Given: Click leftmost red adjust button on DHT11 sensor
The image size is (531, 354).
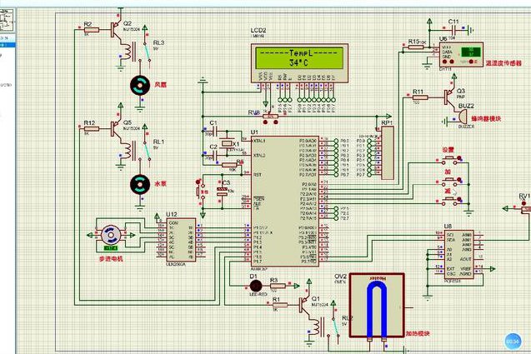Looking at the screenshot, I should pyautogui.click(x=445, y=62).
